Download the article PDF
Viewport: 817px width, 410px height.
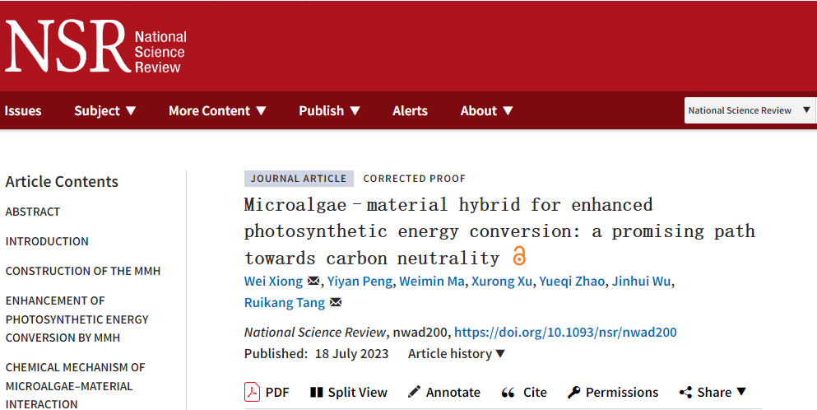coord(267,392)
